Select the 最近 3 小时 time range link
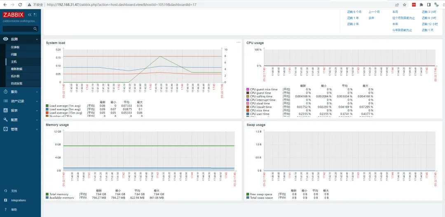The width and height of the screenshot is (445, 217). point(429,12)
